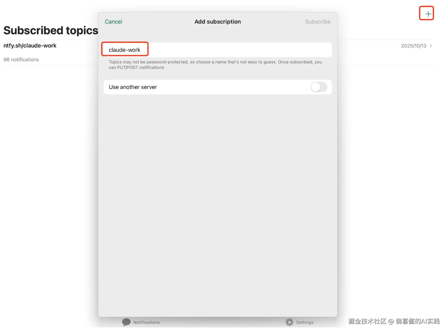Click the plus icon to add subscription
The width and height of the screenshot is (448, 333).
click(x=428, y=14)
